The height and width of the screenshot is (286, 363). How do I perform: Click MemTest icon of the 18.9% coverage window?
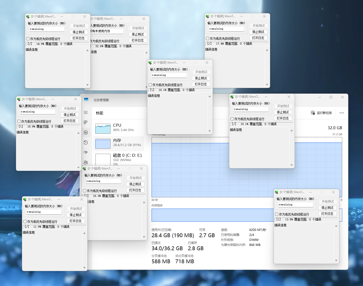19,99
